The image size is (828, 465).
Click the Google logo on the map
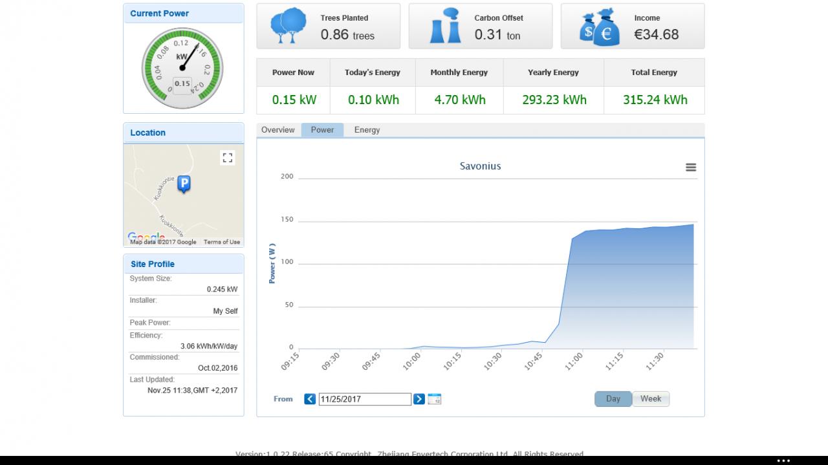(x=146, y=237)
